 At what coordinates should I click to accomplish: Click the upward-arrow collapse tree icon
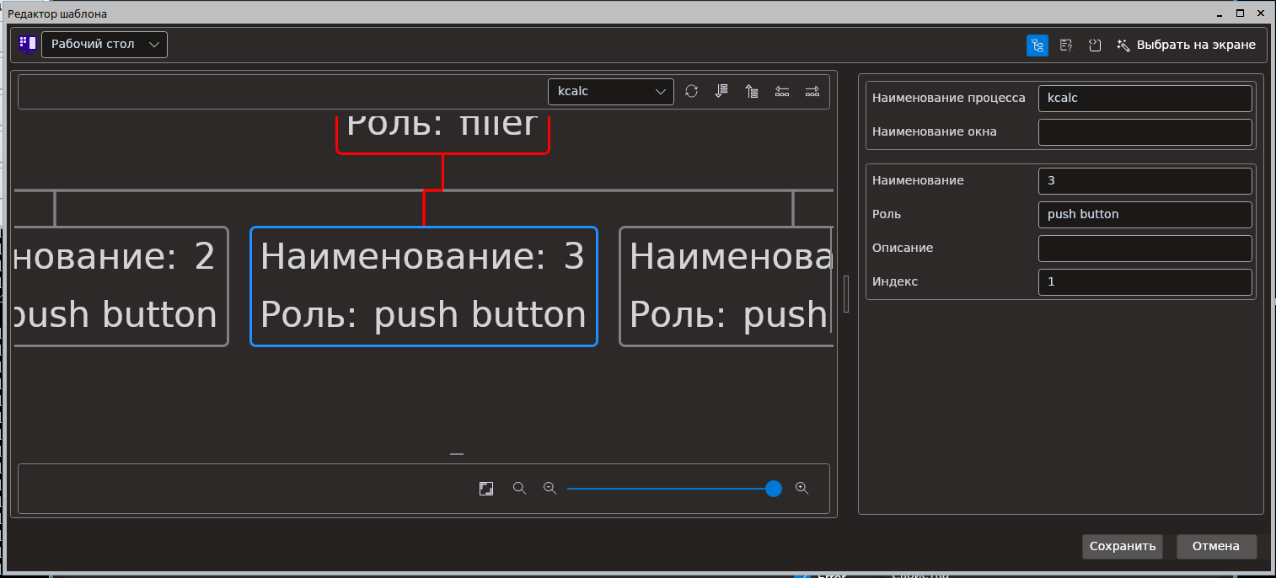(752, 91)
